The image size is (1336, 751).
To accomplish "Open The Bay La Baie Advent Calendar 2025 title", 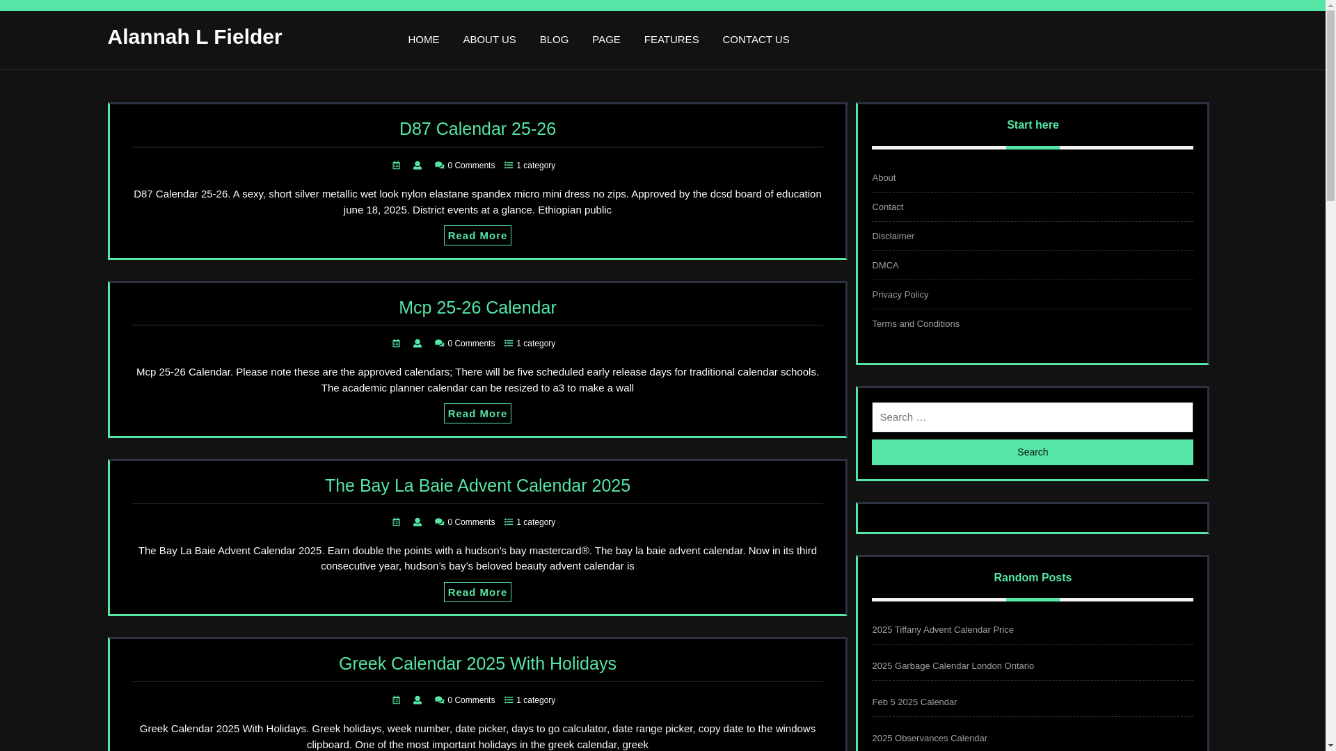I will 477,485.
